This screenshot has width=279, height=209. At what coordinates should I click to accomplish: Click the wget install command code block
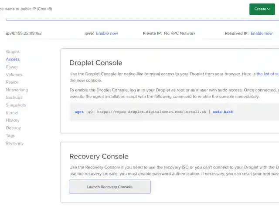coord(174,112)
